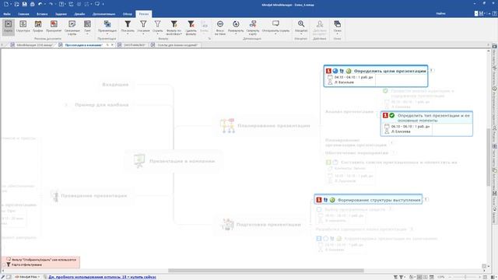498x280 pixels.
Task: Click arrows icon on Формирование структуры выступления
Action: coord(325,200)
